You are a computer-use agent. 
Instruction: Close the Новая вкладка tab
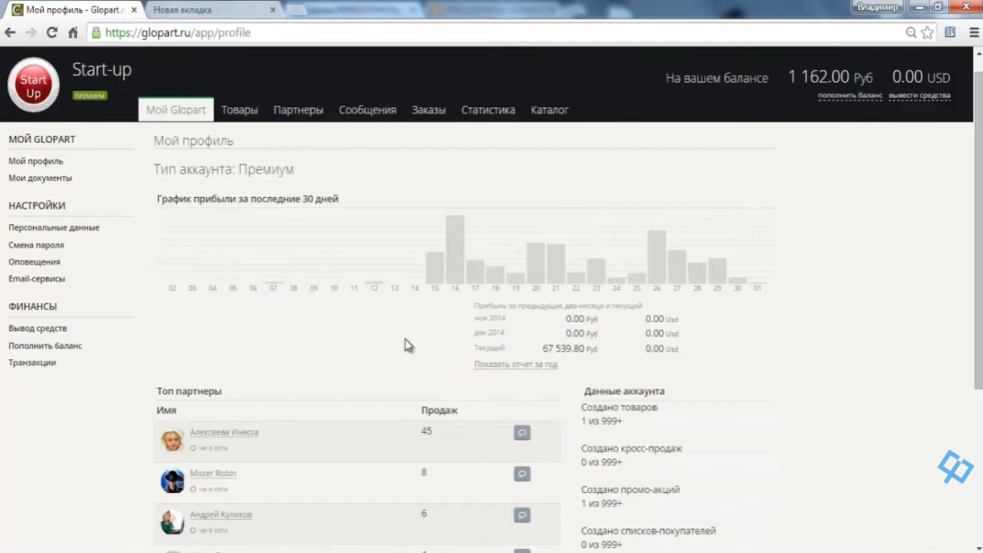click(x=273, y=10)
